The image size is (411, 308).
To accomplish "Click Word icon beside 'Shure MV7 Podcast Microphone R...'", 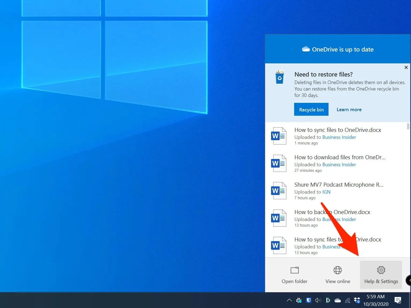I will 278,191.
